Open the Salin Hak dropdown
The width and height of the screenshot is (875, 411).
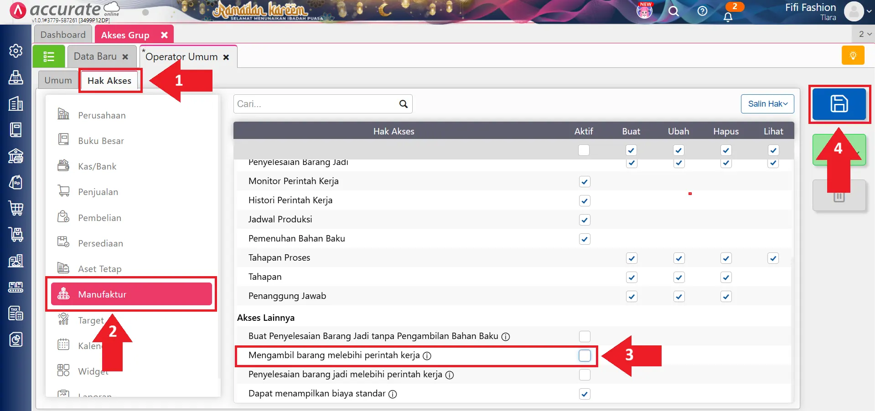point(767,104)
